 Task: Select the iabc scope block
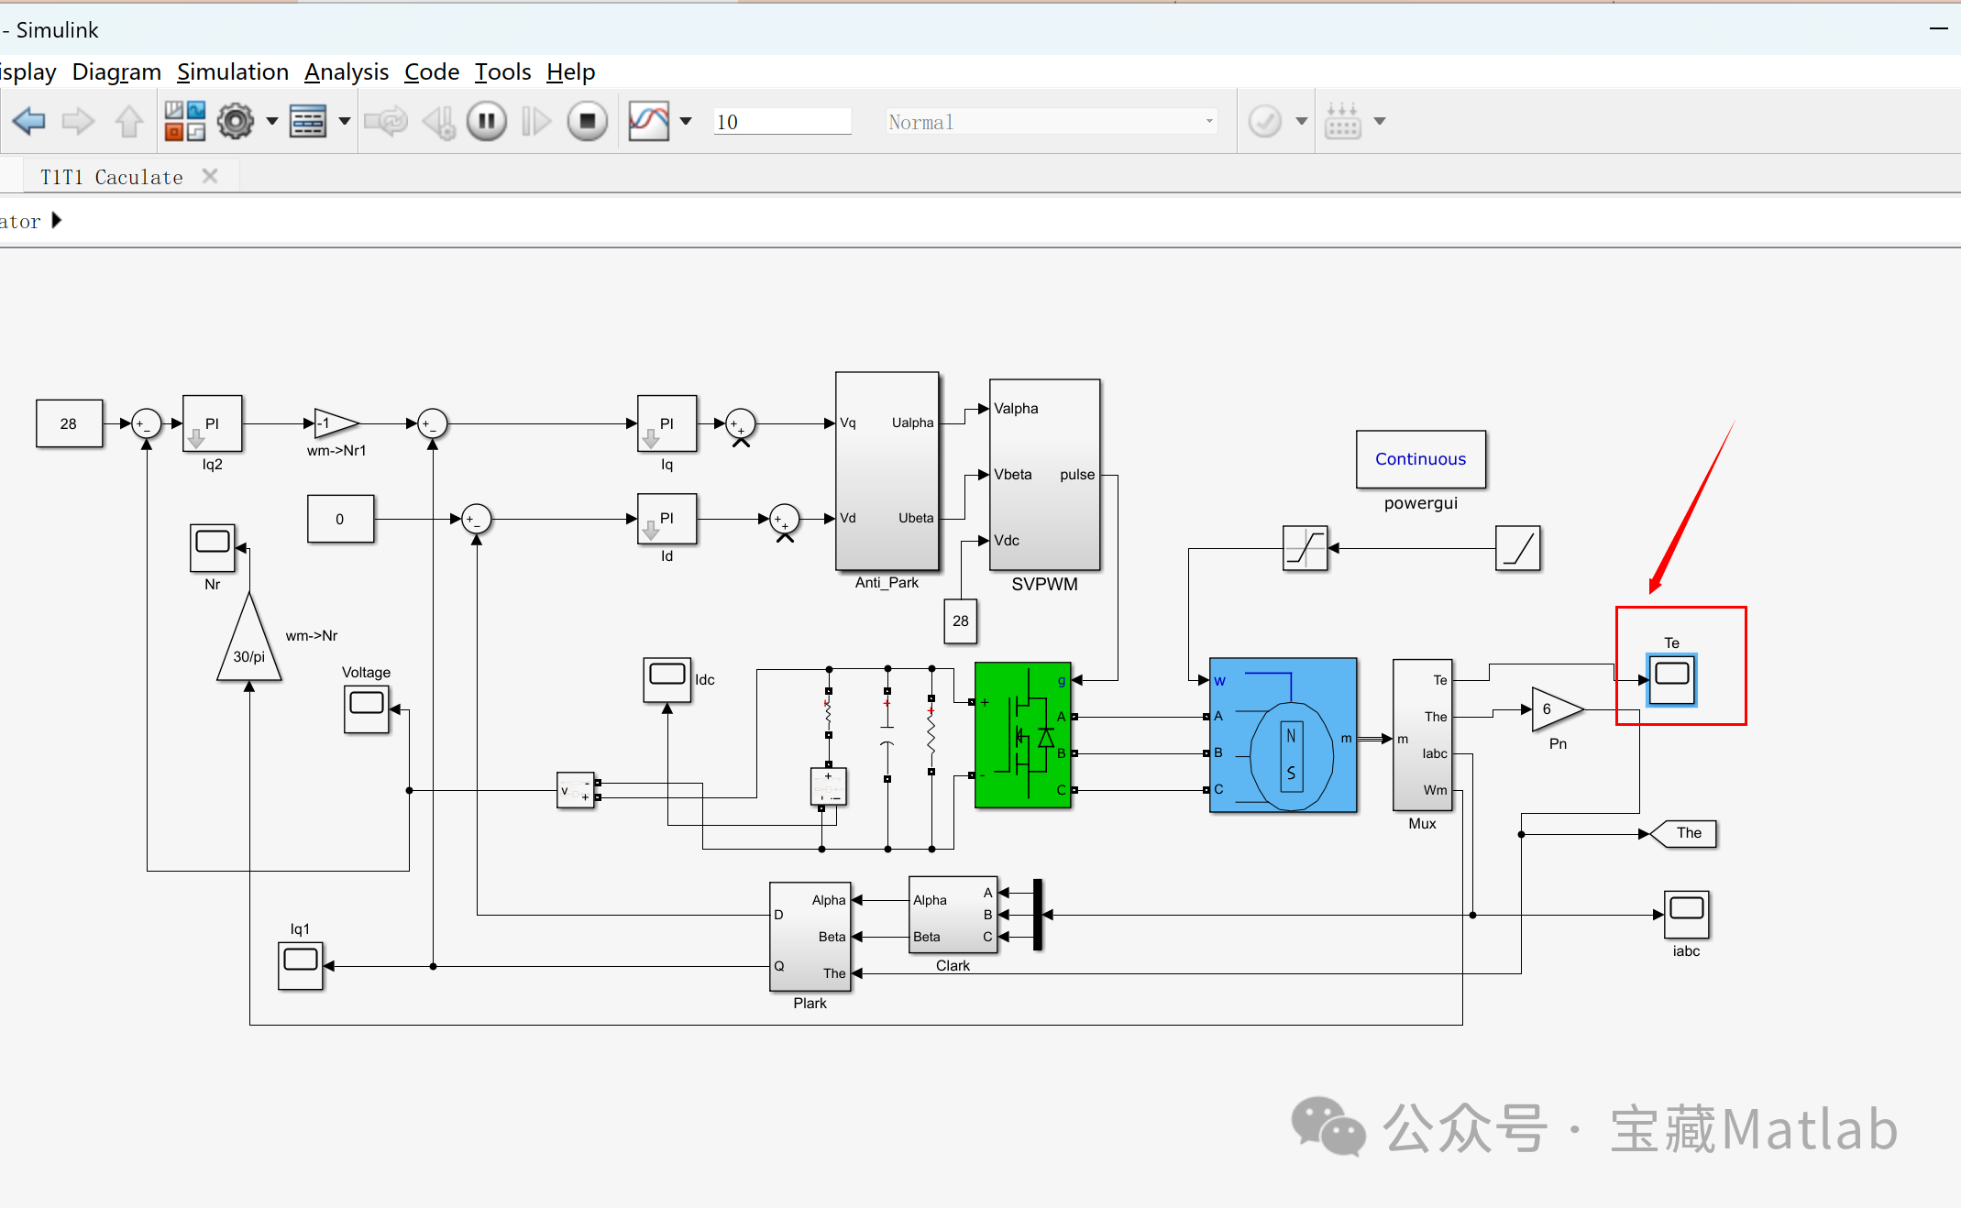pos(1687,915)
